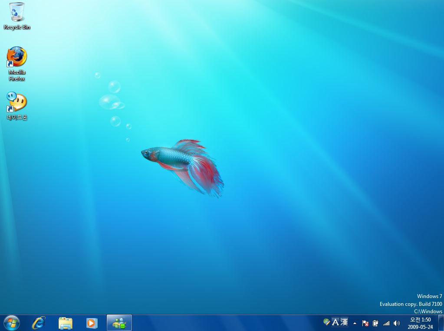The width and height of the screenshot is (444, 331).
Task: Click the date 2009-05-24 in the tray
Action: (420, 327)
